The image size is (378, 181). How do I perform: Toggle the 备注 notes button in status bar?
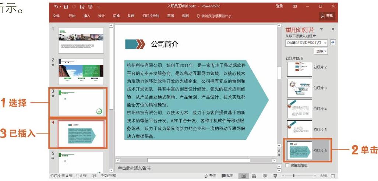[x=210, y=176]
